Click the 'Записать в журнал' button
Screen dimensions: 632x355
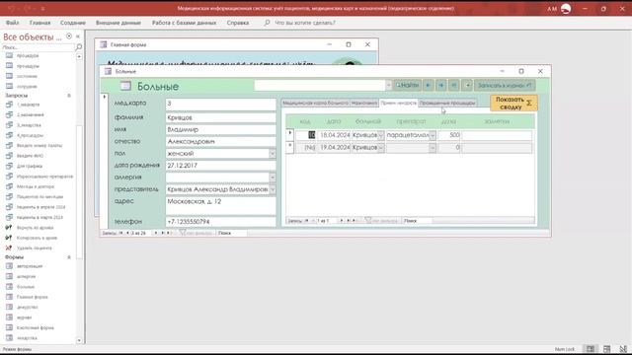pos(505,85)
